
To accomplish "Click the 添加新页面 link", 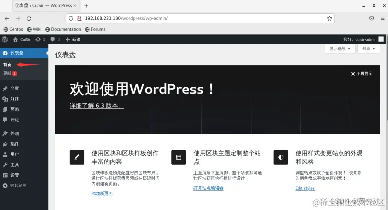I will tap(102, 194).
